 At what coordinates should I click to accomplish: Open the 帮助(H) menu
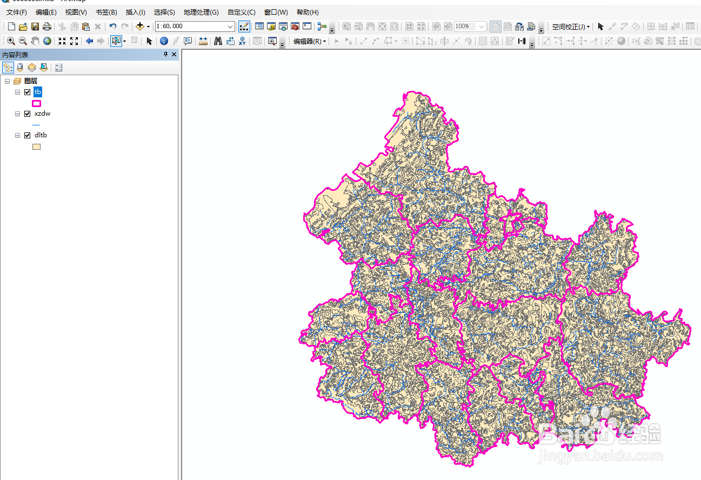point(308,12)
